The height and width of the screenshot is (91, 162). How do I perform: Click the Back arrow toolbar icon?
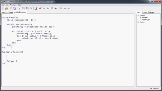65,8
